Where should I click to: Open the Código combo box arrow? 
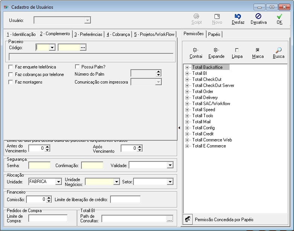click(x=52, y=48)
